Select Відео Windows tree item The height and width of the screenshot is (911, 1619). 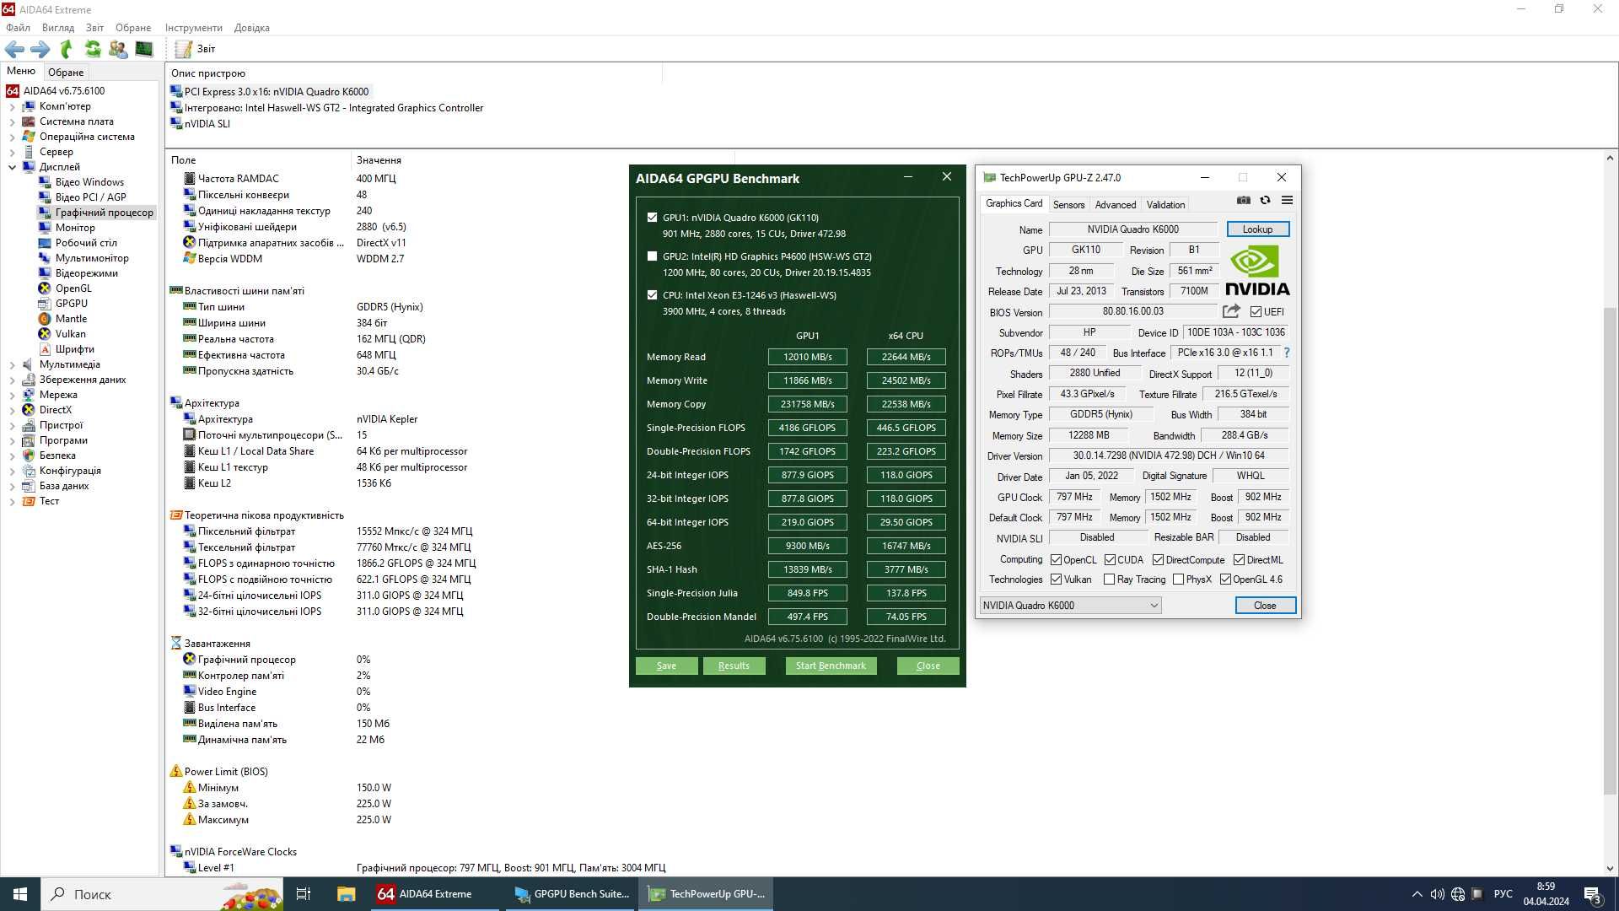click(x=89, y=182)
